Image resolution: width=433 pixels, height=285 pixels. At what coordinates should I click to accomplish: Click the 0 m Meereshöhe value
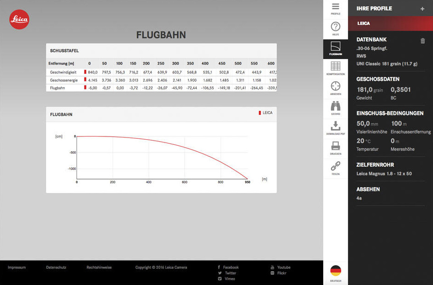pyautogui.click(x=395, y=141)
